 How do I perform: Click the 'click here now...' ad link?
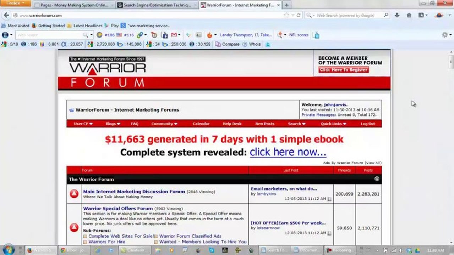click(288, 152)
